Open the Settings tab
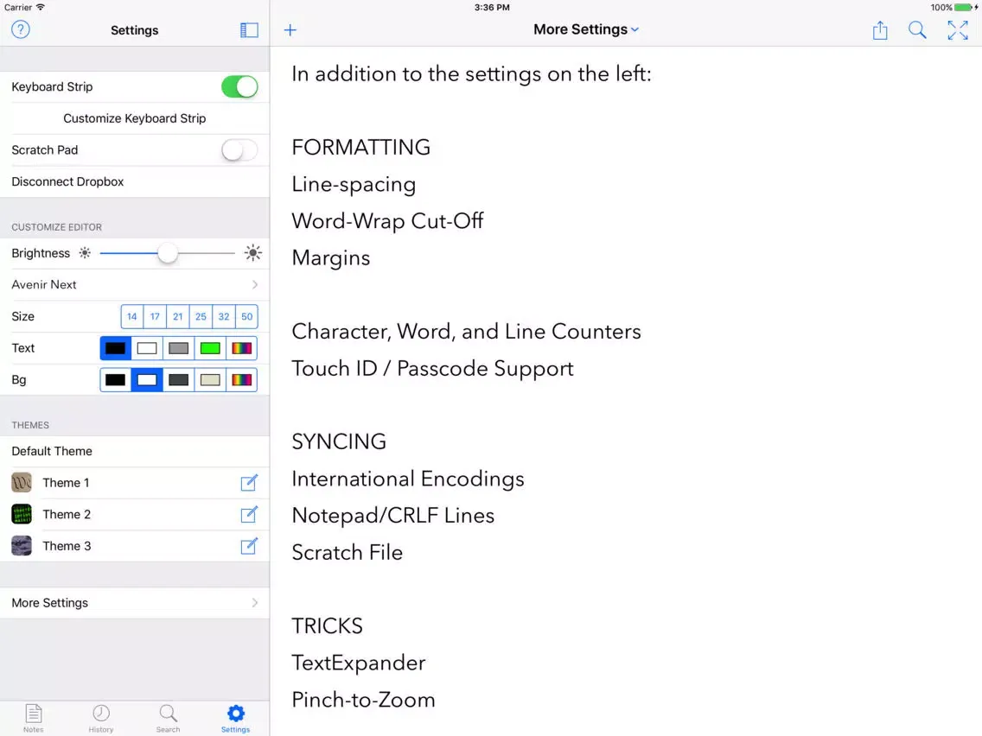The image size is (982, 736). (x=235, y=718)
